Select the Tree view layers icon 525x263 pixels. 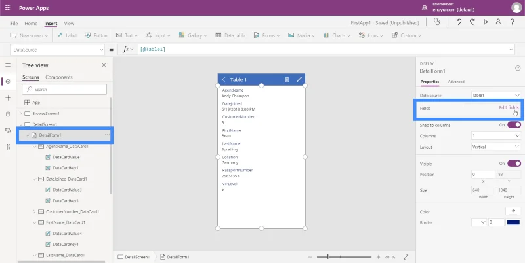[9, 81]
